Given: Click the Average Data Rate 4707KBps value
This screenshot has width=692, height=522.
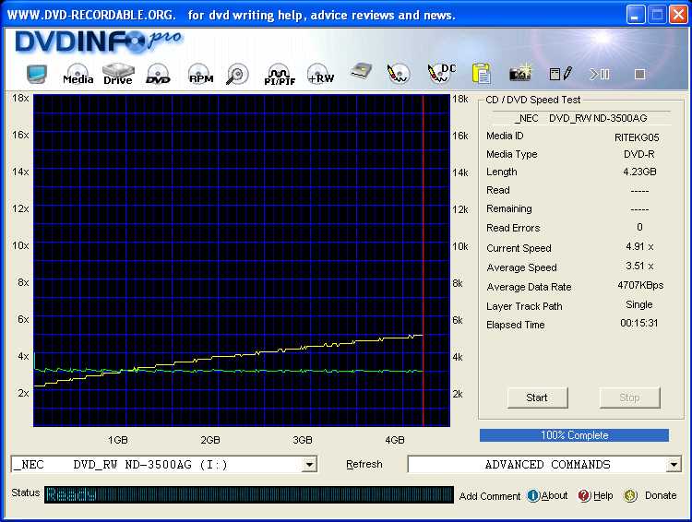Looking at the screenshot, I should click(640, 285).
